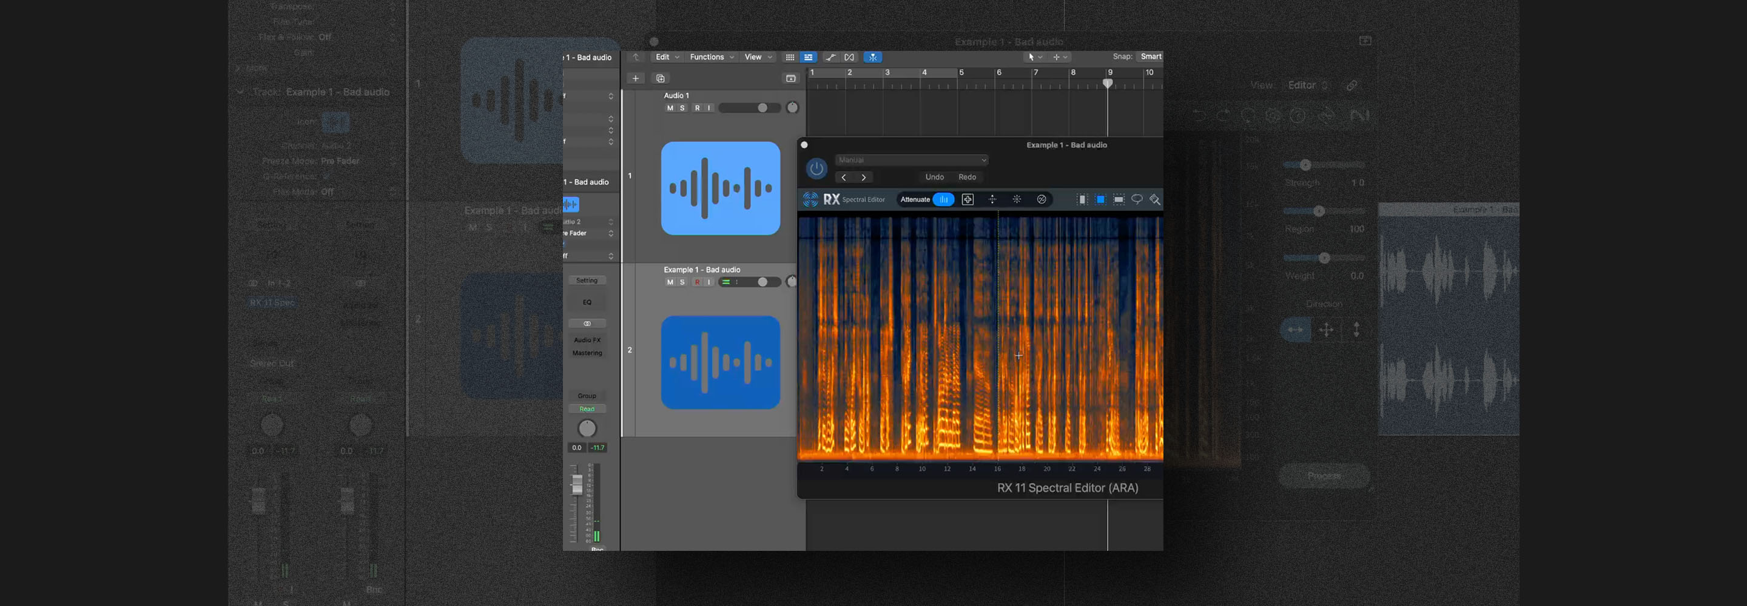Select the circled-slash module icon in RX toolbar
Viewport: 1747px width, 606px height.
(1041, 199)
